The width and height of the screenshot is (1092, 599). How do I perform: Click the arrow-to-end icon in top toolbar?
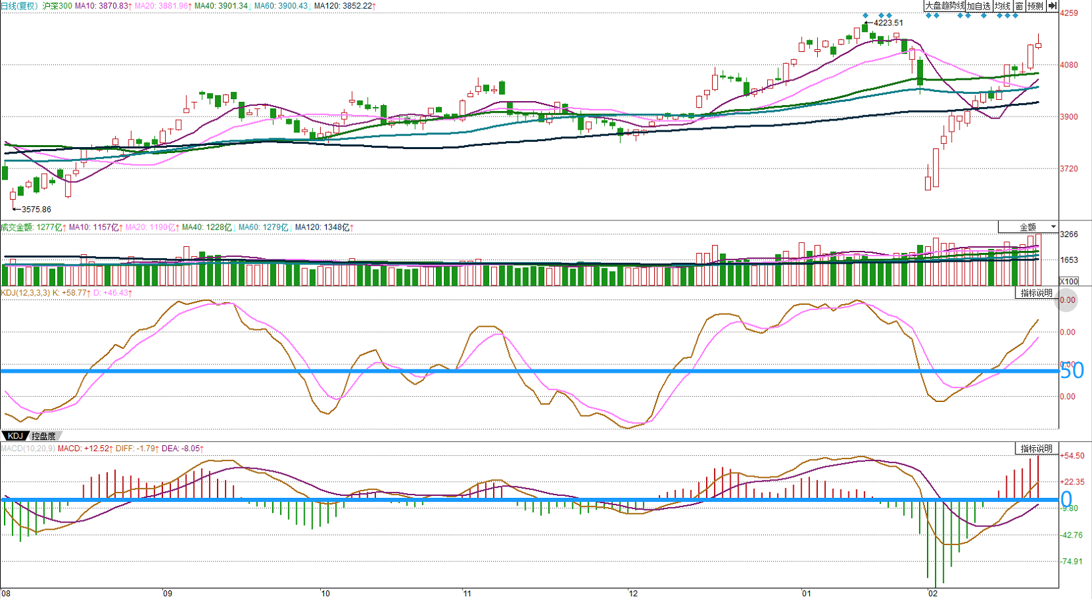tap(1052, 6)
